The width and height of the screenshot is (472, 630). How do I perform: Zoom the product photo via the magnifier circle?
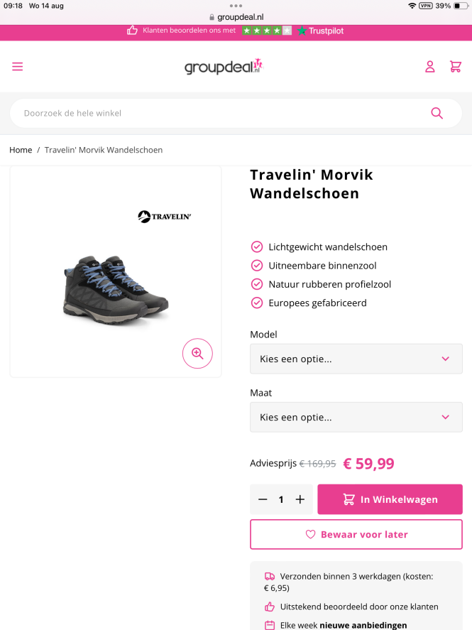point(197,353)
